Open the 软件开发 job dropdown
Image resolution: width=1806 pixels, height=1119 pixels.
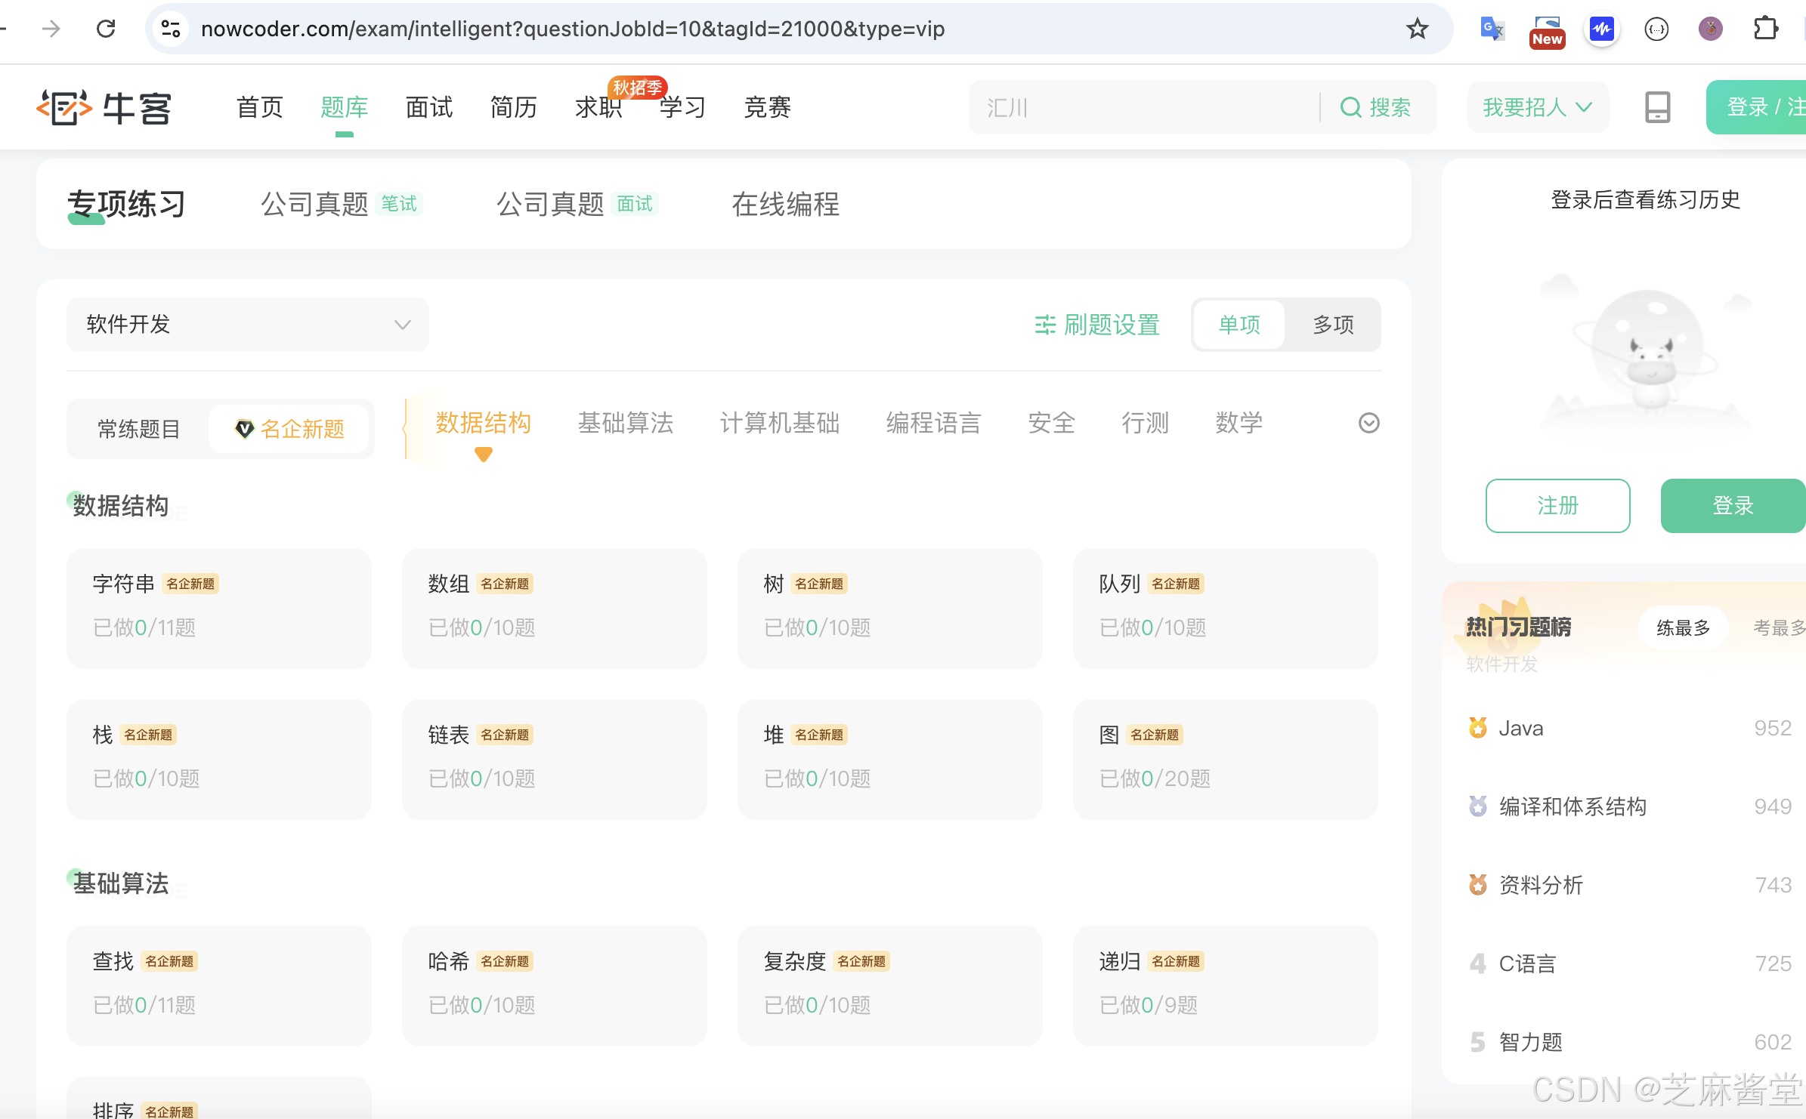point(247,325)
